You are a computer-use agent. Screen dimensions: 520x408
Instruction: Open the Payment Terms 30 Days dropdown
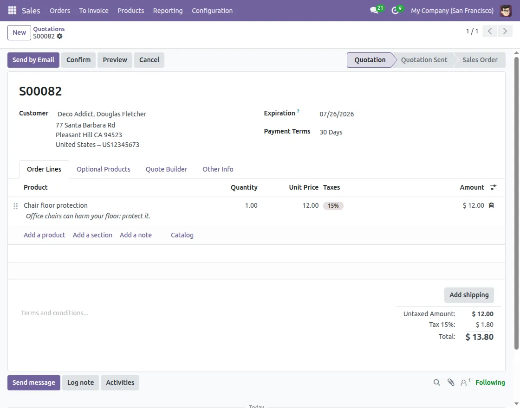pyautogui.click(x=406, y=132)
